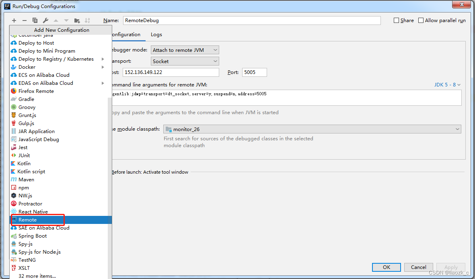The width and height of the screenshot is (475, 279).
Task: Click the JAR Application icon
Action: [x=14, y=131]
